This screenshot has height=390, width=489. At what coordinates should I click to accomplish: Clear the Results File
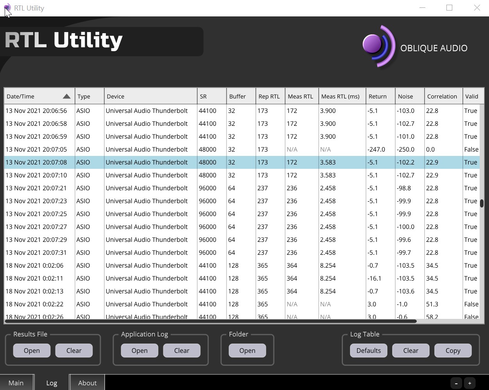pyautogui.click(x=74, y=351)
